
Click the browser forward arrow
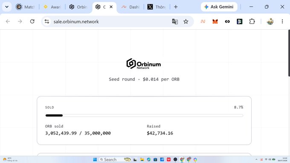[20, 21]
